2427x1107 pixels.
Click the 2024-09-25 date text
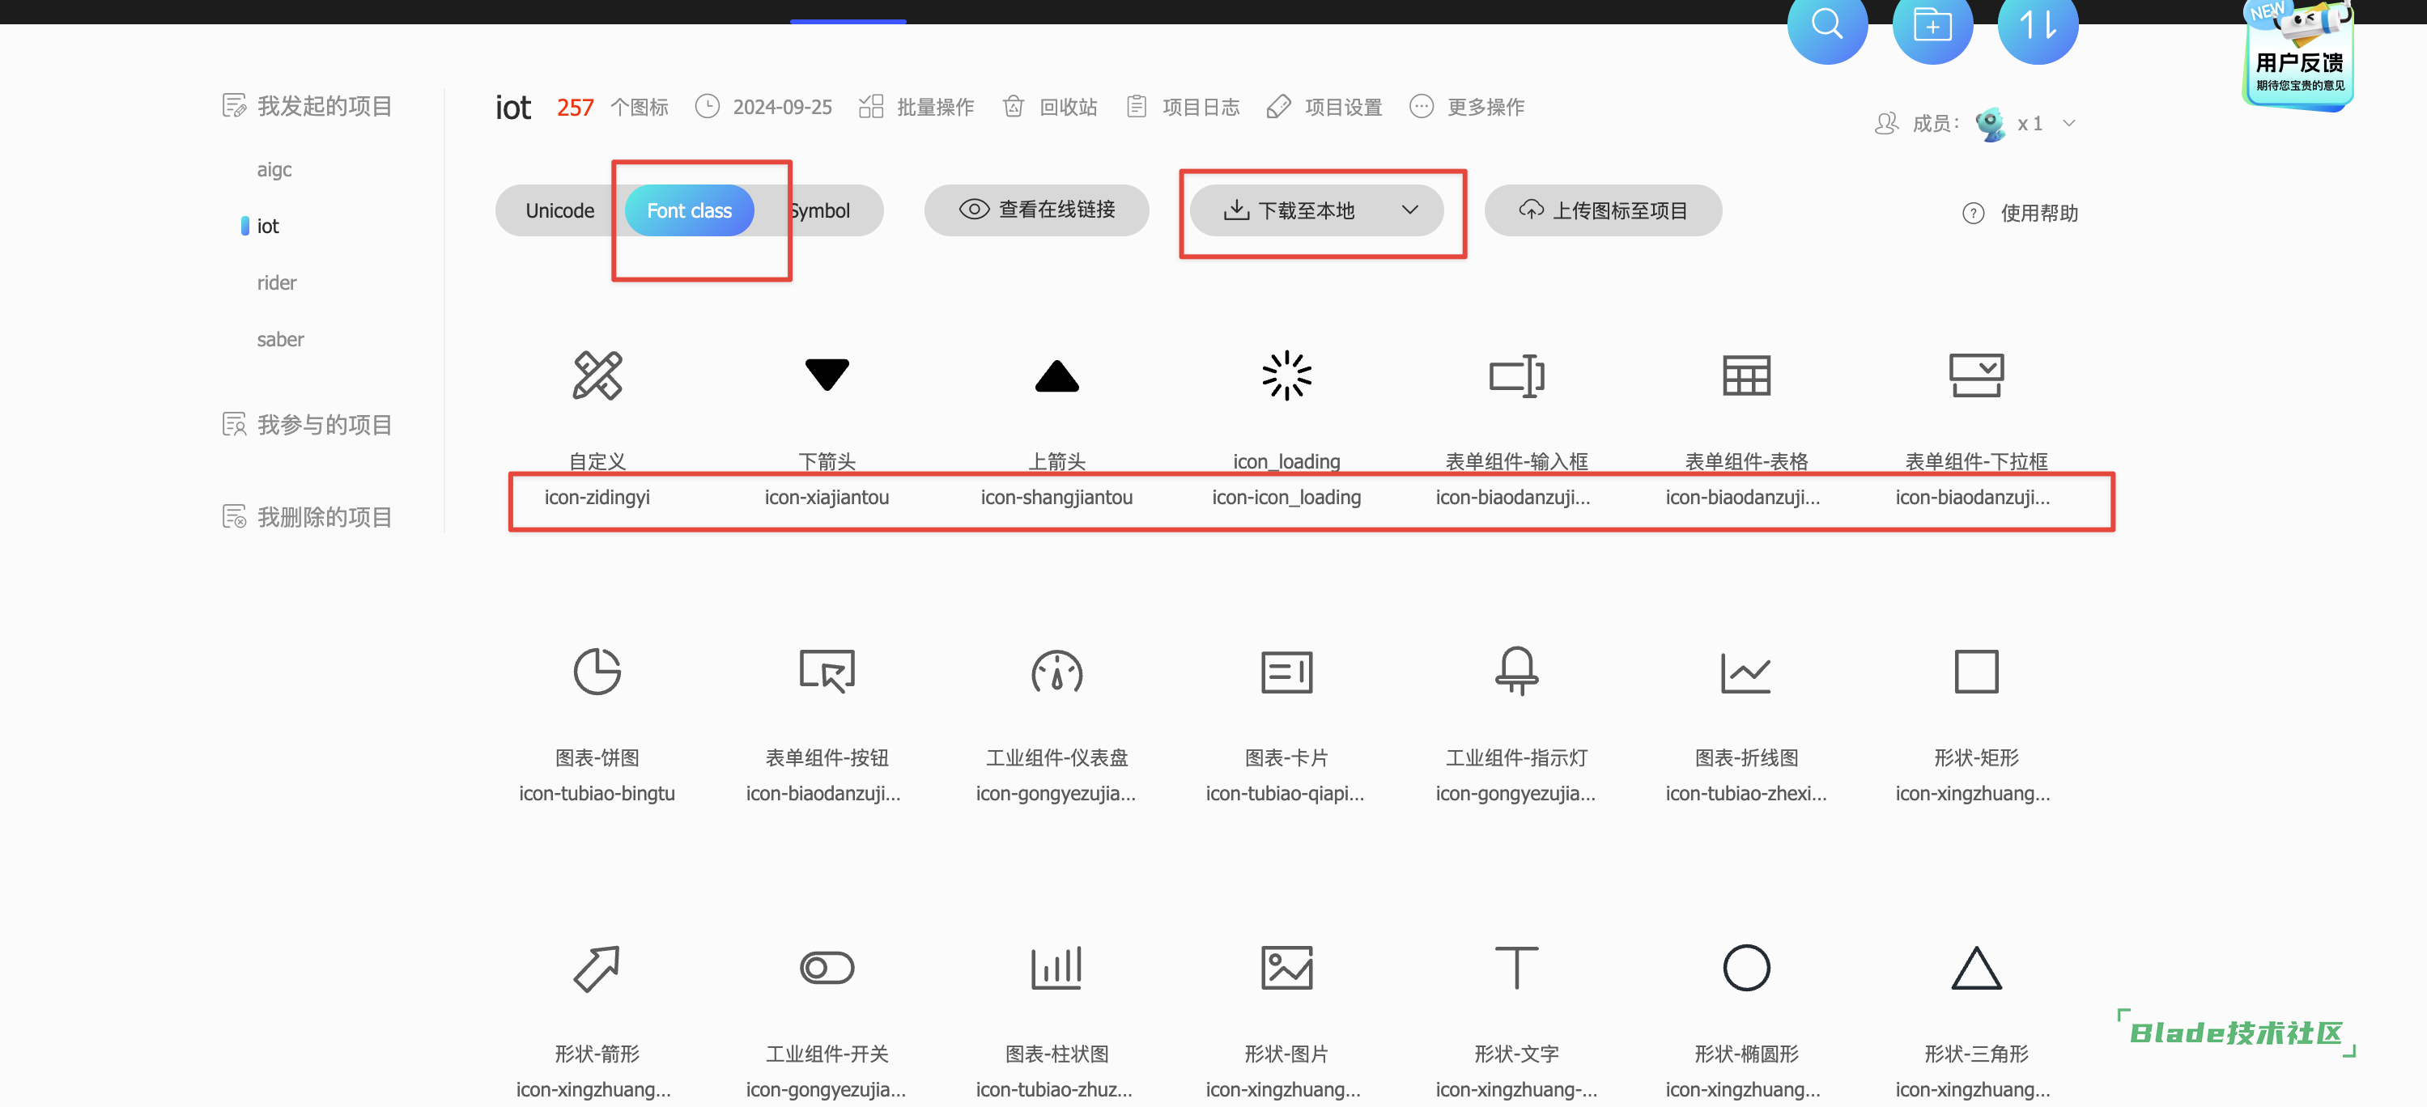pos(782,107)
